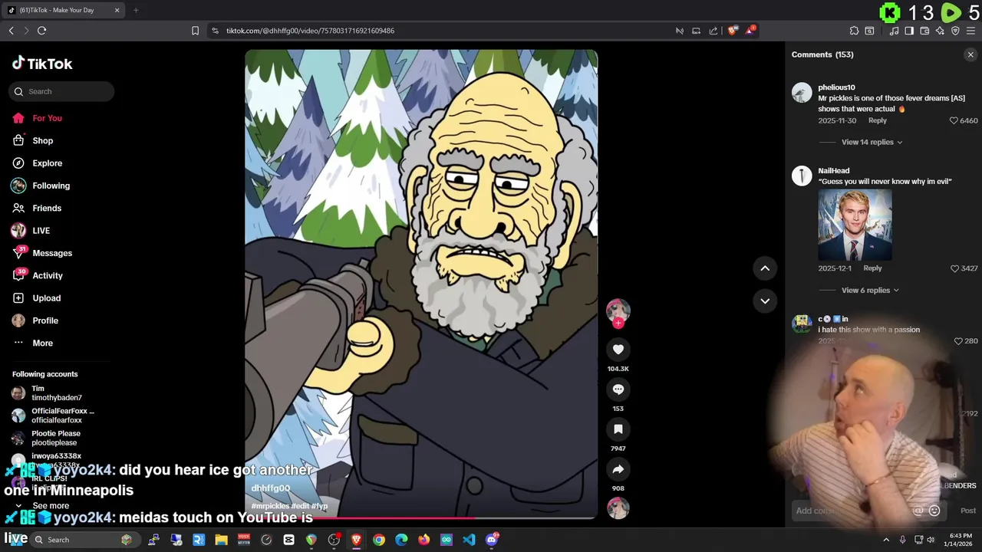Expand View 6 replies under NailHead
Screen dimensions: 982x552
[x=870, y=290]
